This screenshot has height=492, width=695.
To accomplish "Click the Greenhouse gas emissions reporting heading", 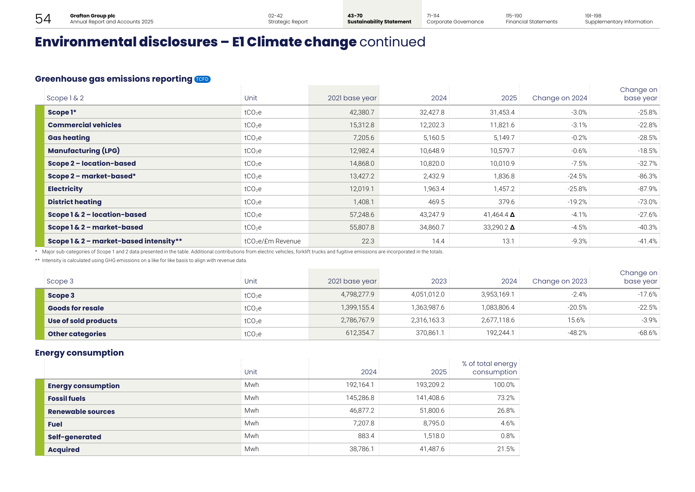I will pos(114,79).
